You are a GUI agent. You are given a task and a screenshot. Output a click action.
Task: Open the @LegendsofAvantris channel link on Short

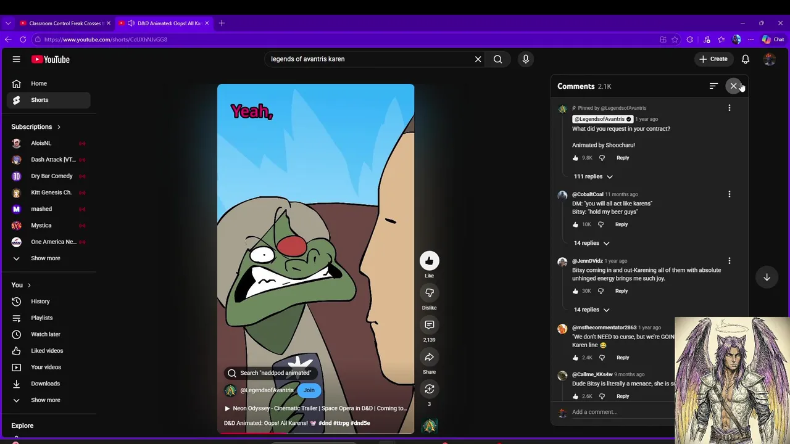point(267,390)
